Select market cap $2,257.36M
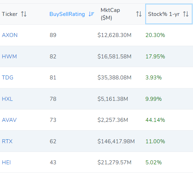This screenshot has width=193, height=173. pyautogui.click(x=113, y=120)
